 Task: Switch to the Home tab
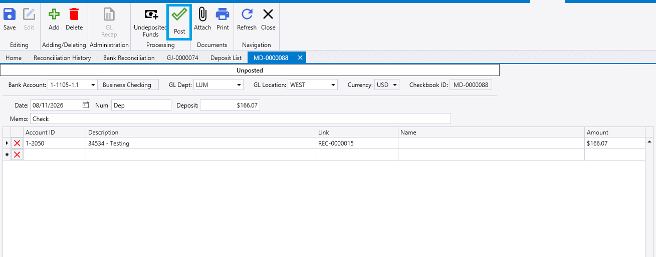coord(14,57)
